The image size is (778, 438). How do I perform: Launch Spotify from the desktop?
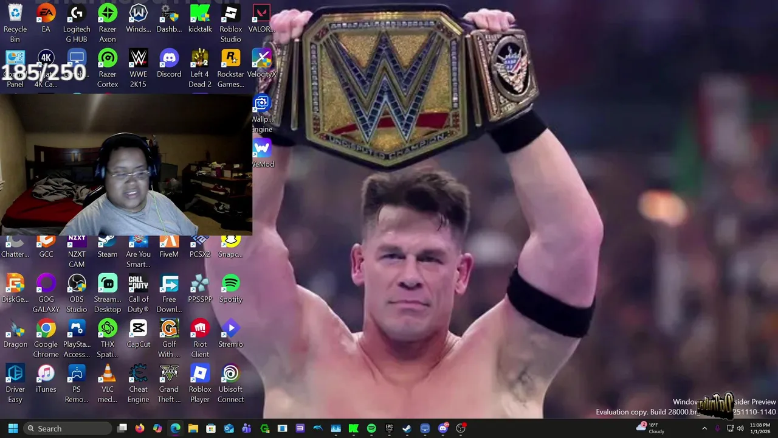(230, 288)
